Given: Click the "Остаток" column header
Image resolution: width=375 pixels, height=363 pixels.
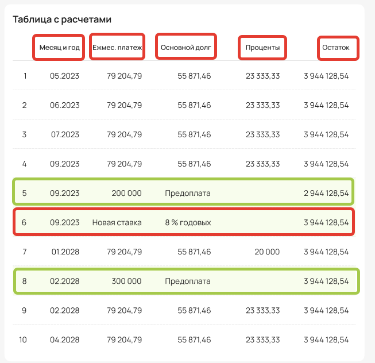Looking at the screenshot, I should tap(337, 48).
